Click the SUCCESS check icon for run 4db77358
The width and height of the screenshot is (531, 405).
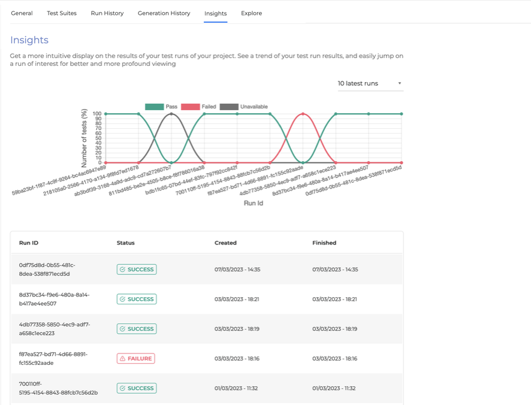(123, 329)
